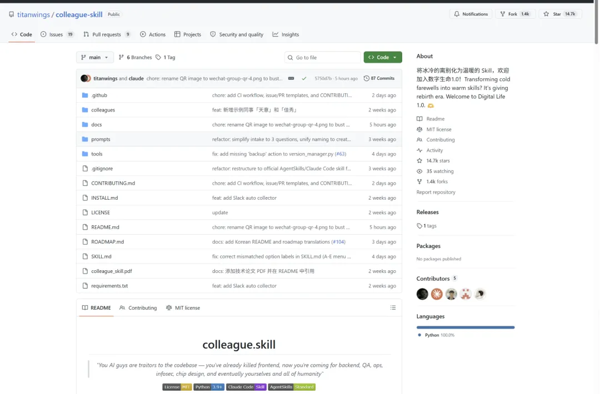The height and width of the screenshot is (394, 600).
Task: Open the main branch dropdown
Action: 94,57
